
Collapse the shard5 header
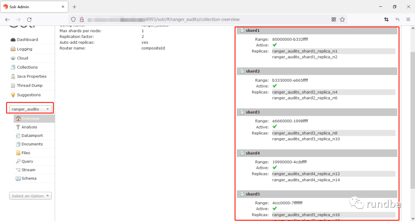click(x=317, y=194)
